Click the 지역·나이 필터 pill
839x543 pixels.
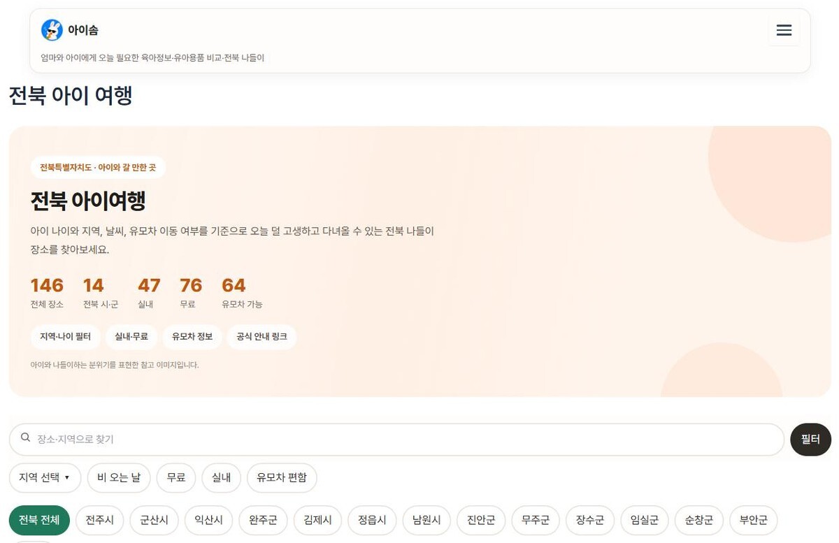[66, 337]
